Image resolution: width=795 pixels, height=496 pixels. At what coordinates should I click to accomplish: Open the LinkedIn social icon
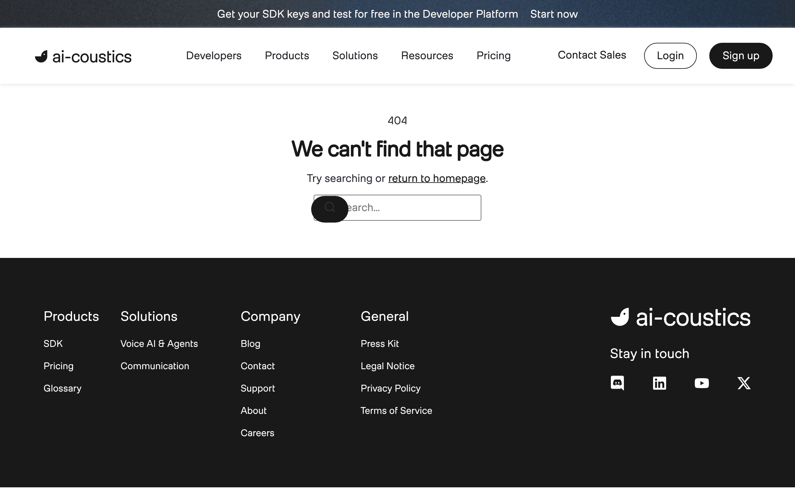[x=659, y=383]
